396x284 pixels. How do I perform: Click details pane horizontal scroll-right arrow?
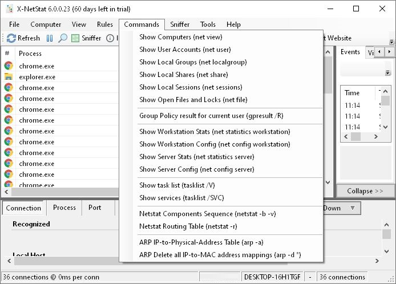[377, 261]
